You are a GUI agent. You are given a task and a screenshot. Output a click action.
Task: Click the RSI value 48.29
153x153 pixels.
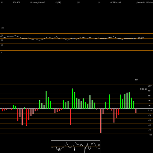(141, 38)
